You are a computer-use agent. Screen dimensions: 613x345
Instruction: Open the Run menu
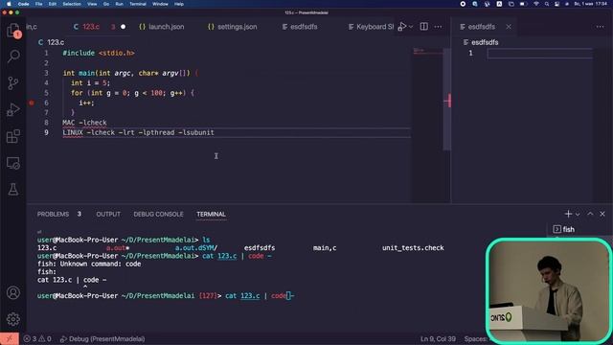(119, 4)
